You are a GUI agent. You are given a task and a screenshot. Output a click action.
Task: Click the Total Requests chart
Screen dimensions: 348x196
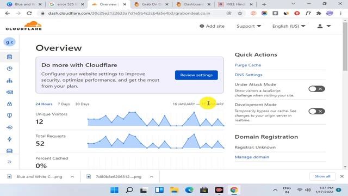(156, 141)
